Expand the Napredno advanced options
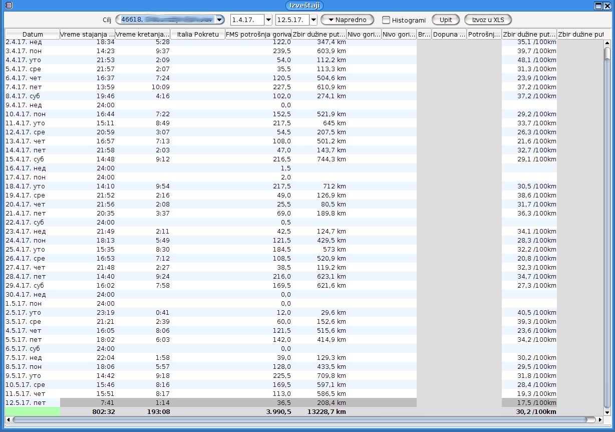This screenshot has height=432, width=615. pos(347,20)
